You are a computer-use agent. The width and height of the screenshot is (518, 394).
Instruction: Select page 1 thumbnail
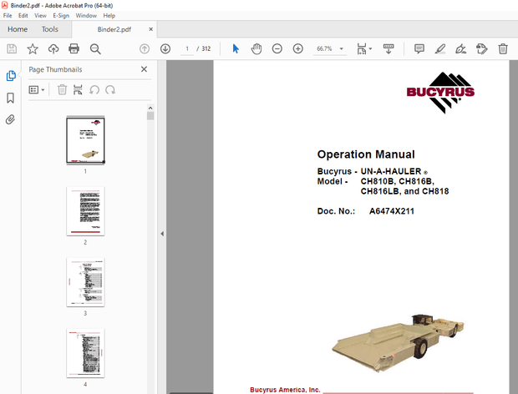(85, 140)
